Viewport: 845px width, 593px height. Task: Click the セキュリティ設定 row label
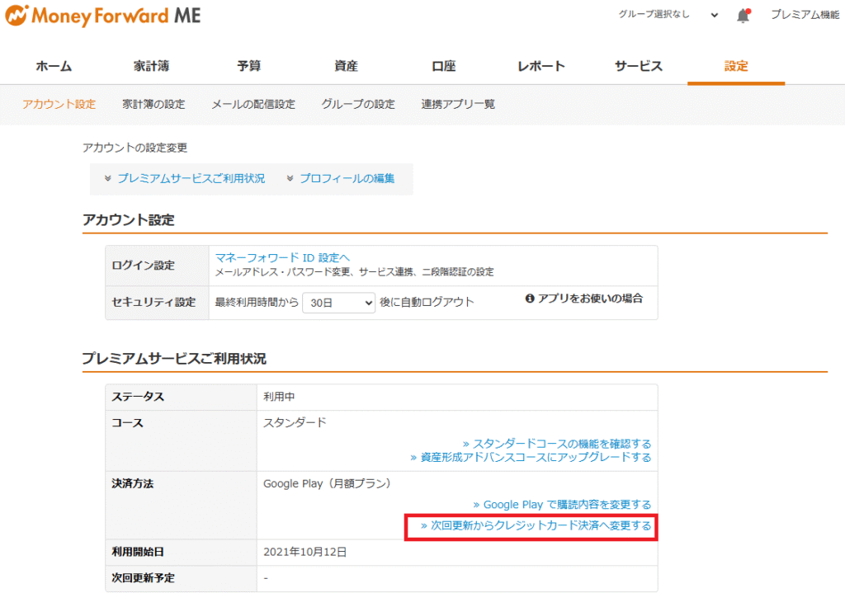[x=153, y=302]
